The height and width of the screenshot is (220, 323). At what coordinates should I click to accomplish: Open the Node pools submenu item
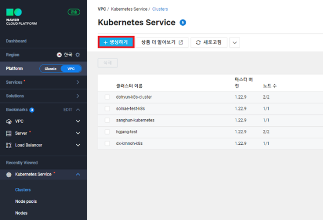[x=26, y=201]
